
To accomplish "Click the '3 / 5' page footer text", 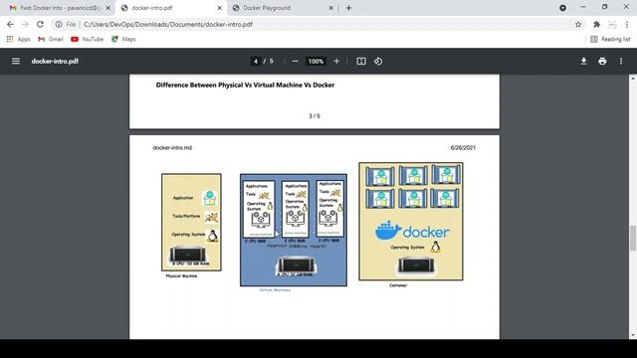I will click(x=315, y=116).
